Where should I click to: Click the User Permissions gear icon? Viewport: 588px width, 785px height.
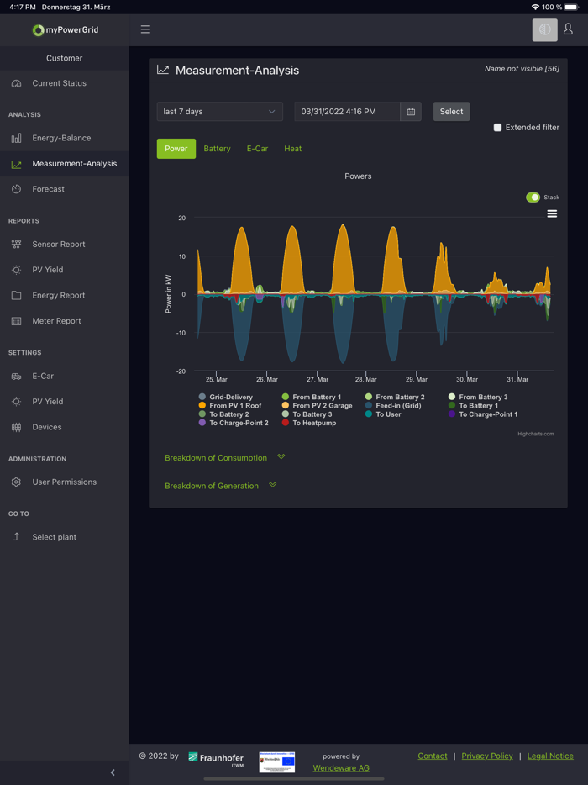point(17,482)
